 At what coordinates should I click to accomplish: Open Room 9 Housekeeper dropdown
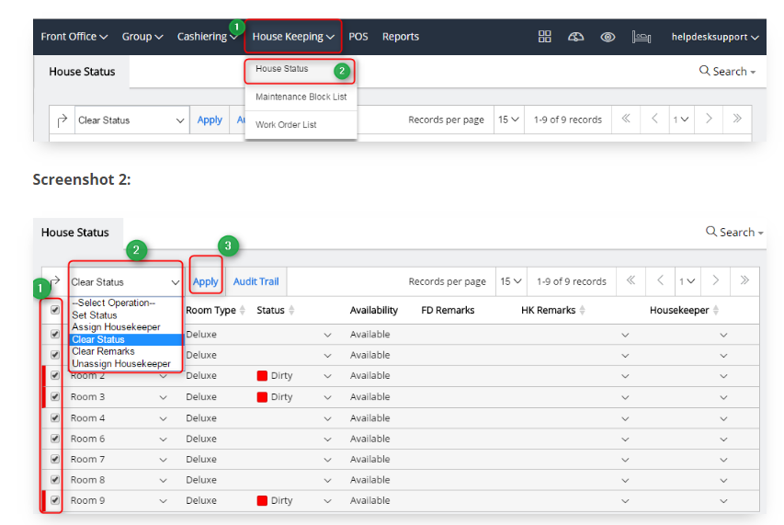723,501
